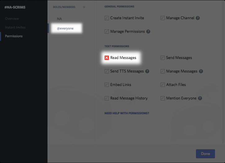The width and height of the screenshot is (225, 163).
Task: Open Need Help With Permissions link
Action: click(127, 113)
